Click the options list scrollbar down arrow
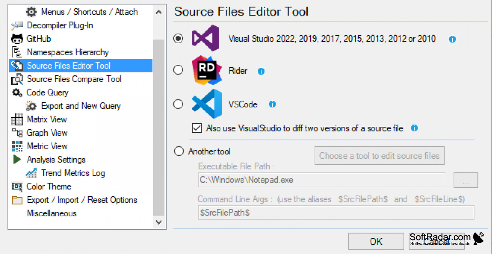This screenshot has height=254, width=492. click(x=159, y=222)
